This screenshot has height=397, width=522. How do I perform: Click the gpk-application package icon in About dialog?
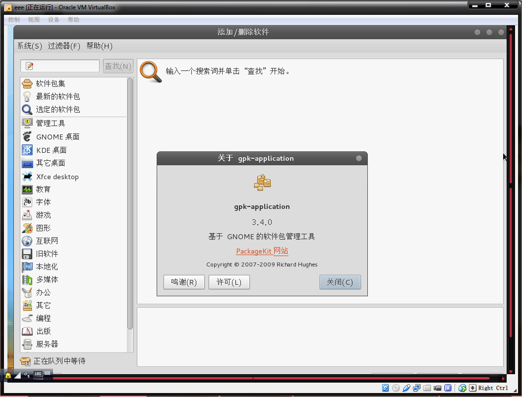tap(262, 182)
